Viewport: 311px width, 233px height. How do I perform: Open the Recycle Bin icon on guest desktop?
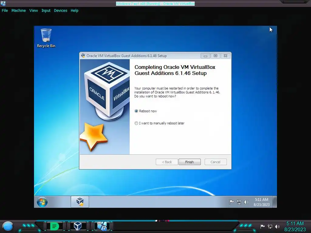point(46,38)
